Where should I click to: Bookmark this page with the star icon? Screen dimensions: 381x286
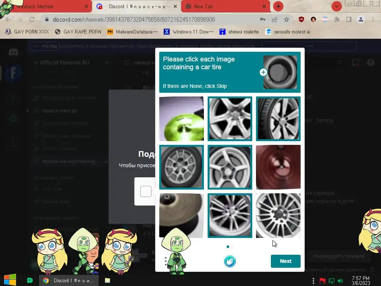(x=286, y=19)
